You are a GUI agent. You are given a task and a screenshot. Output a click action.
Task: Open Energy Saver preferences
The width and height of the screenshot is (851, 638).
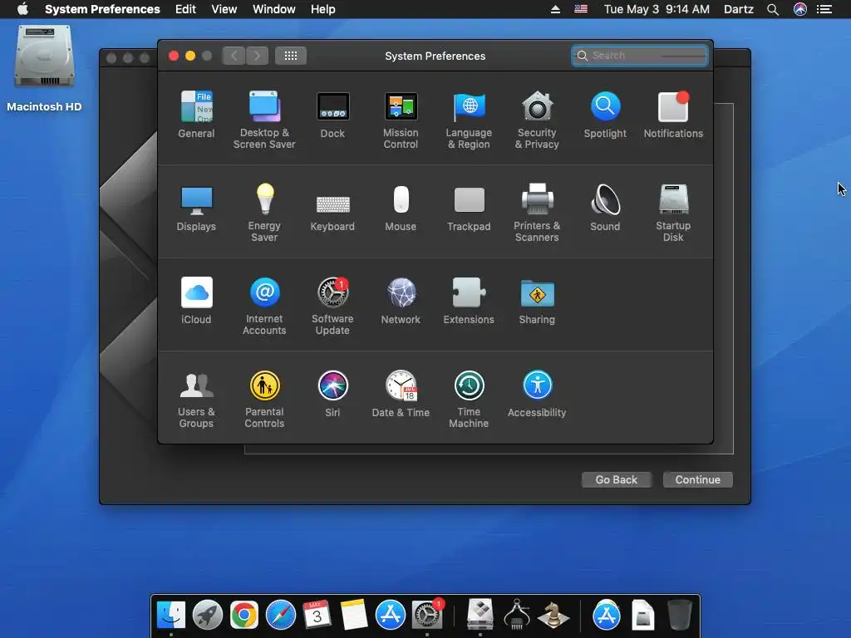tap(264, 213)
